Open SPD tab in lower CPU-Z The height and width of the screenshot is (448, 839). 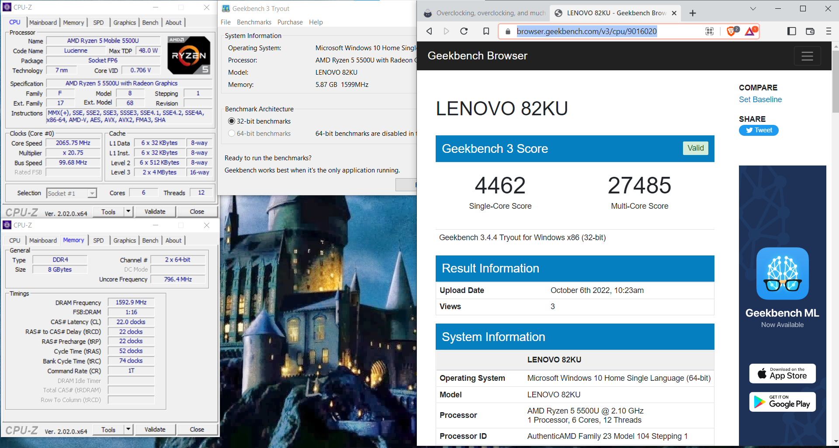click(x=98, y=241)
